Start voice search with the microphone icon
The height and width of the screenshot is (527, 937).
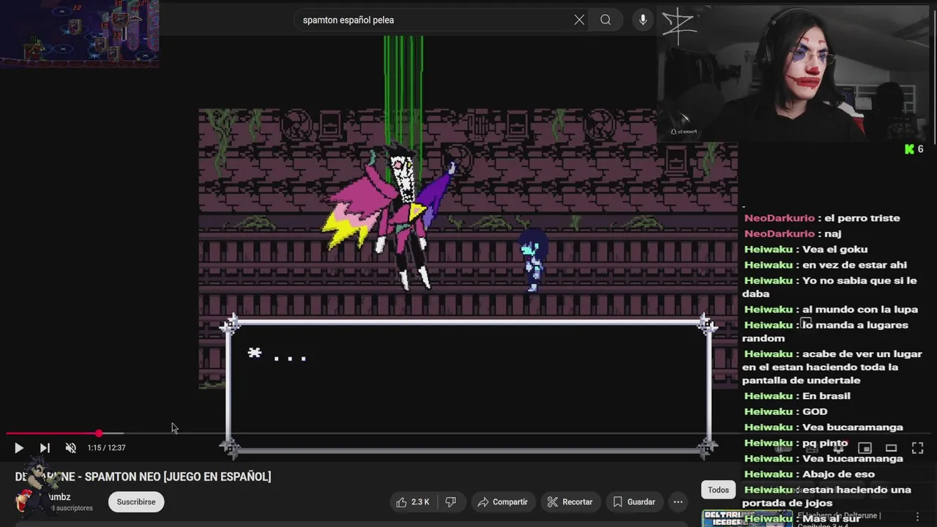coord(643,20)
